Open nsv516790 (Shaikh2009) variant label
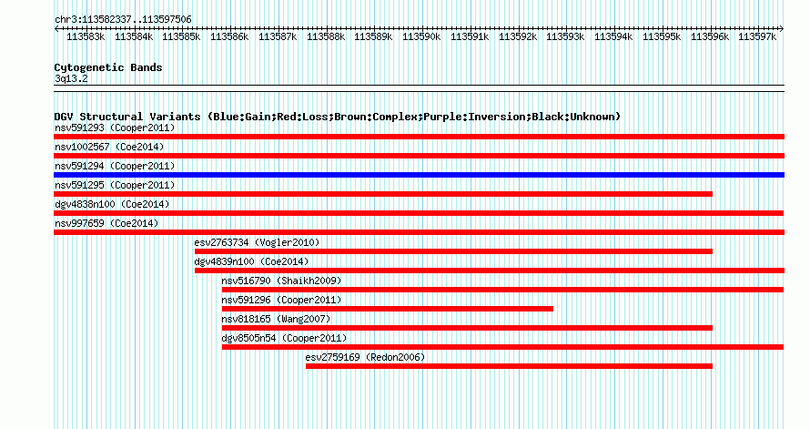 [x=281, y=281]
